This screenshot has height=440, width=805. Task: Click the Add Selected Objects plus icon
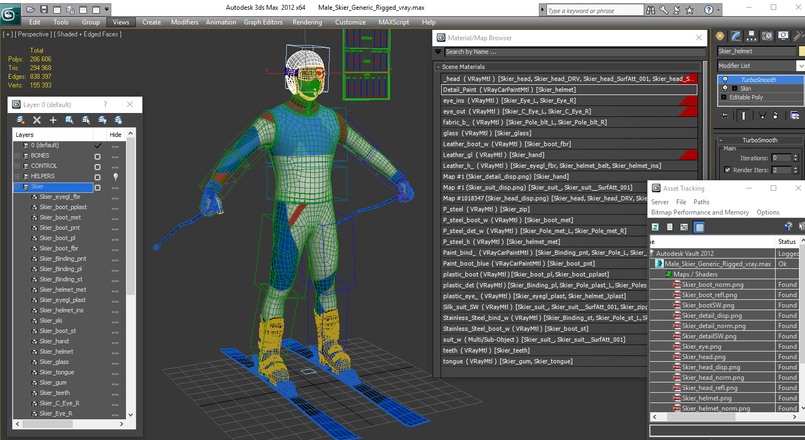tap(53, 120)
